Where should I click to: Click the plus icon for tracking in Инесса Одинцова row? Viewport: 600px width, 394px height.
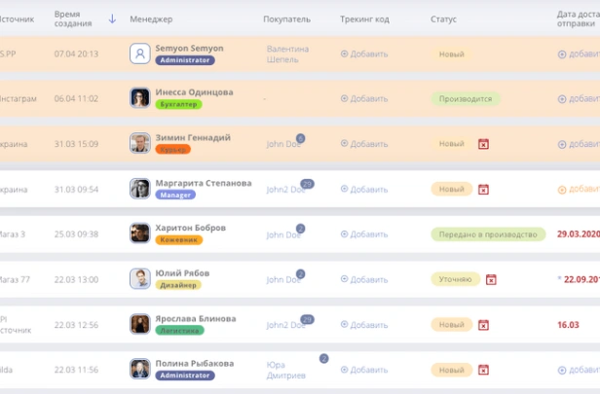tap(345, 98)
